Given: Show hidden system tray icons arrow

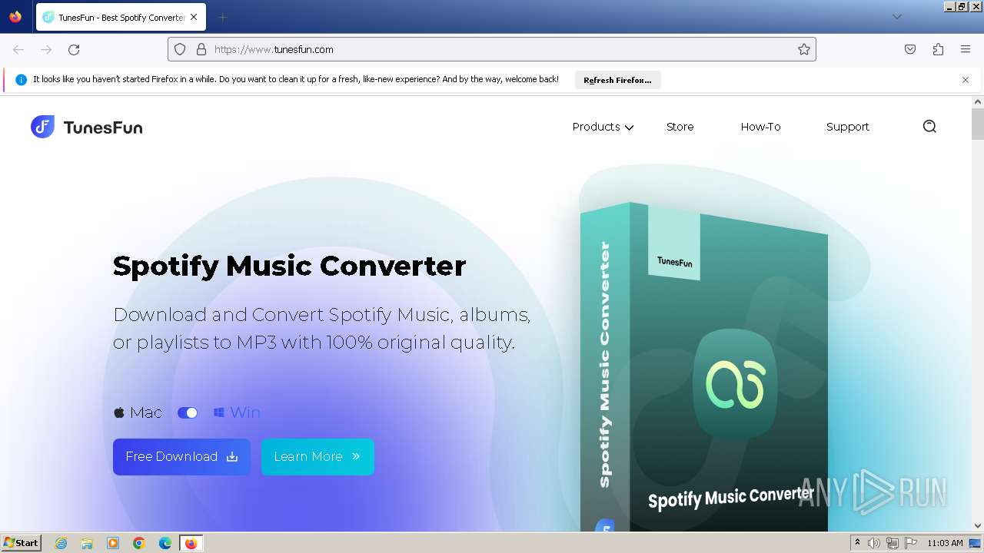Looking at the screenshot, I should coord(857,543).
